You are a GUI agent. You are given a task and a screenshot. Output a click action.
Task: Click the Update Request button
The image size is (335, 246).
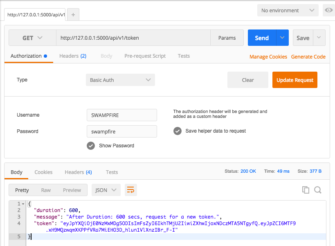295,80
